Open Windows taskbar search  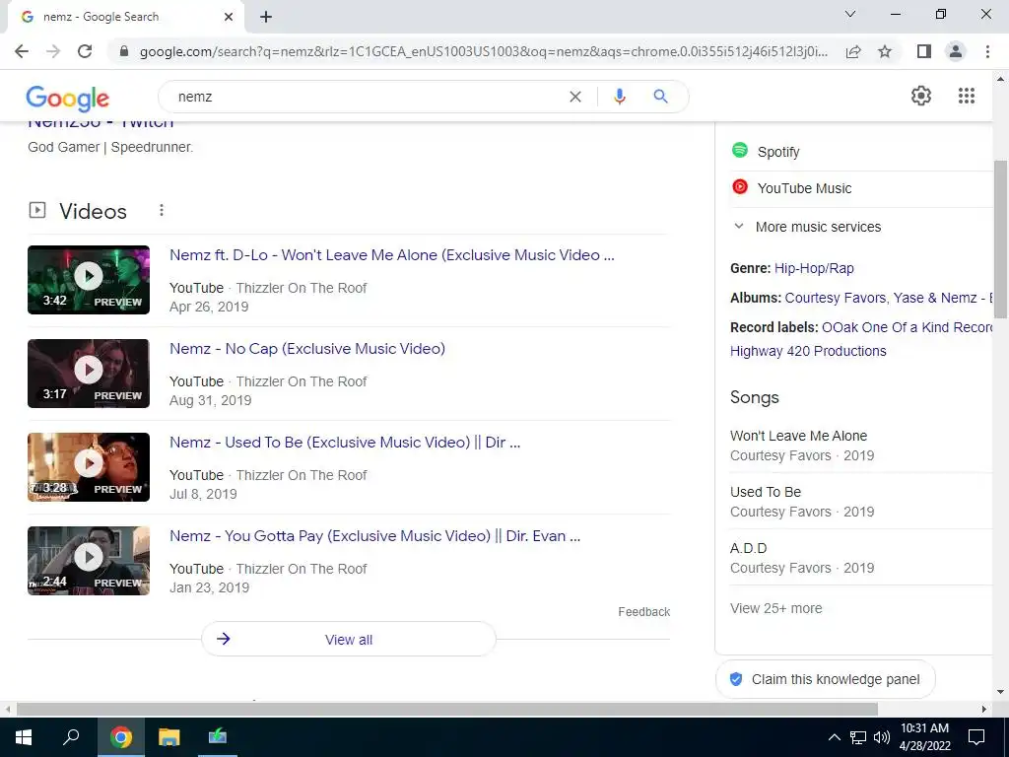[71, 737]
